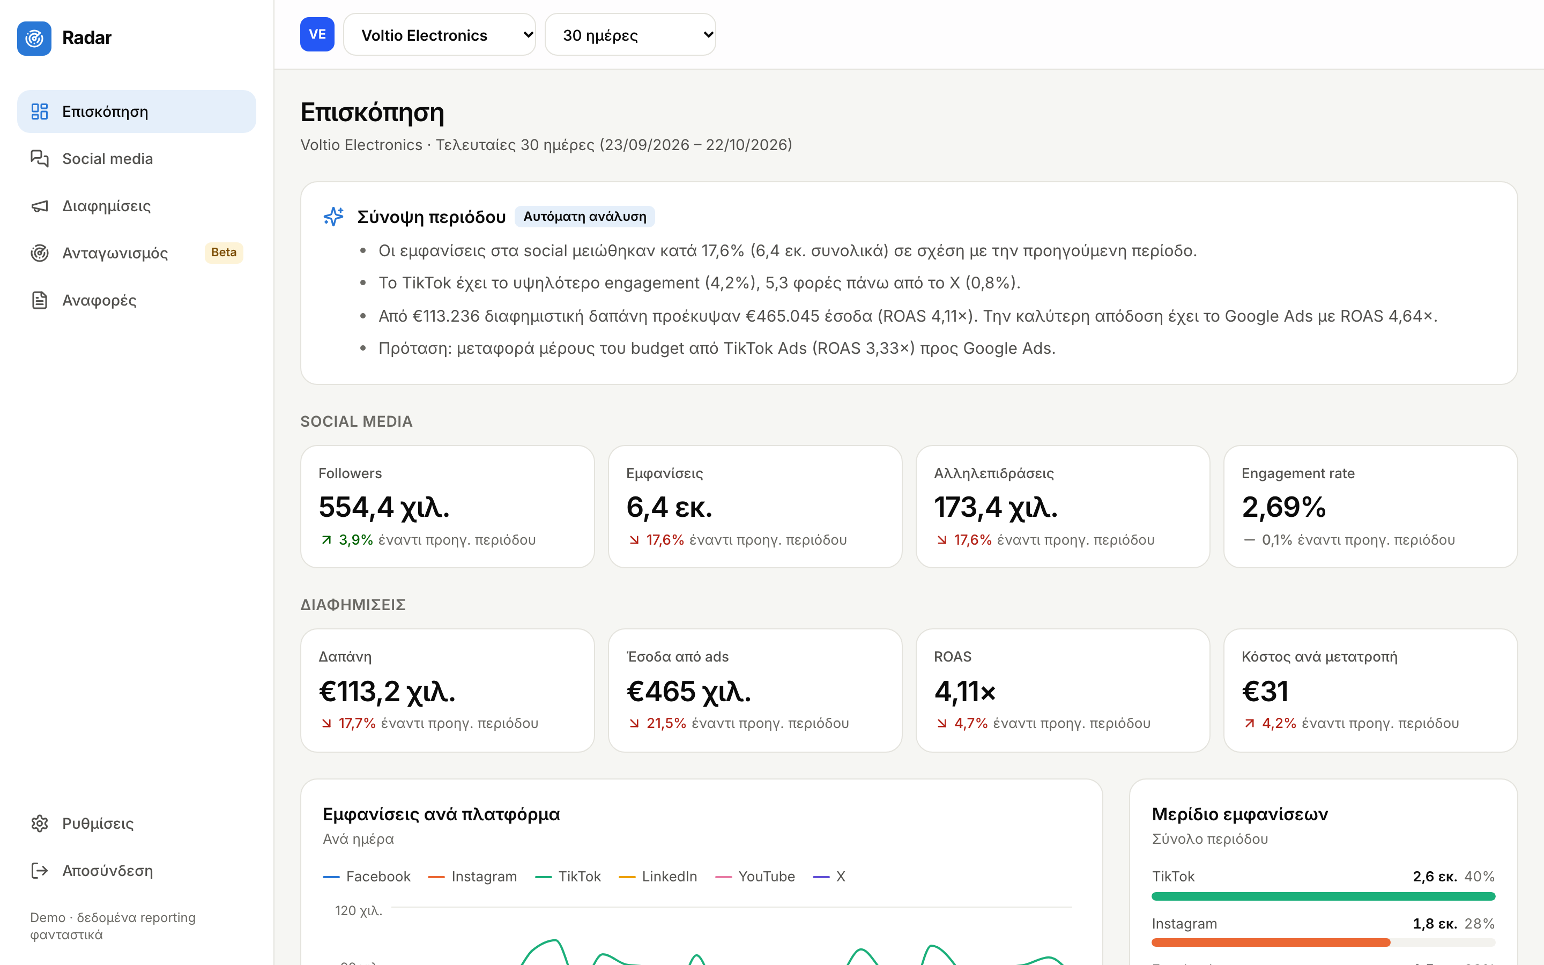Click the Έσοδα από ads €465 χιλ. value
1544x965 pixels.
[688, 692]
